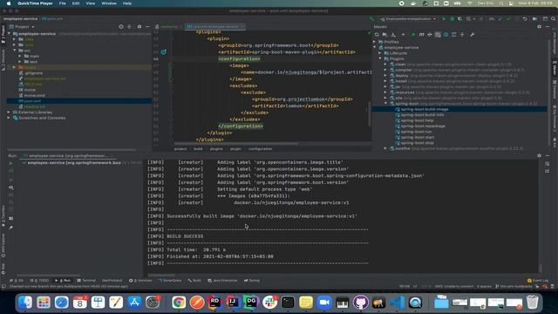Viewport: 558px width, 314px height.
Task: Open Spring tool window tab
Action: click(x=252, y=281)
